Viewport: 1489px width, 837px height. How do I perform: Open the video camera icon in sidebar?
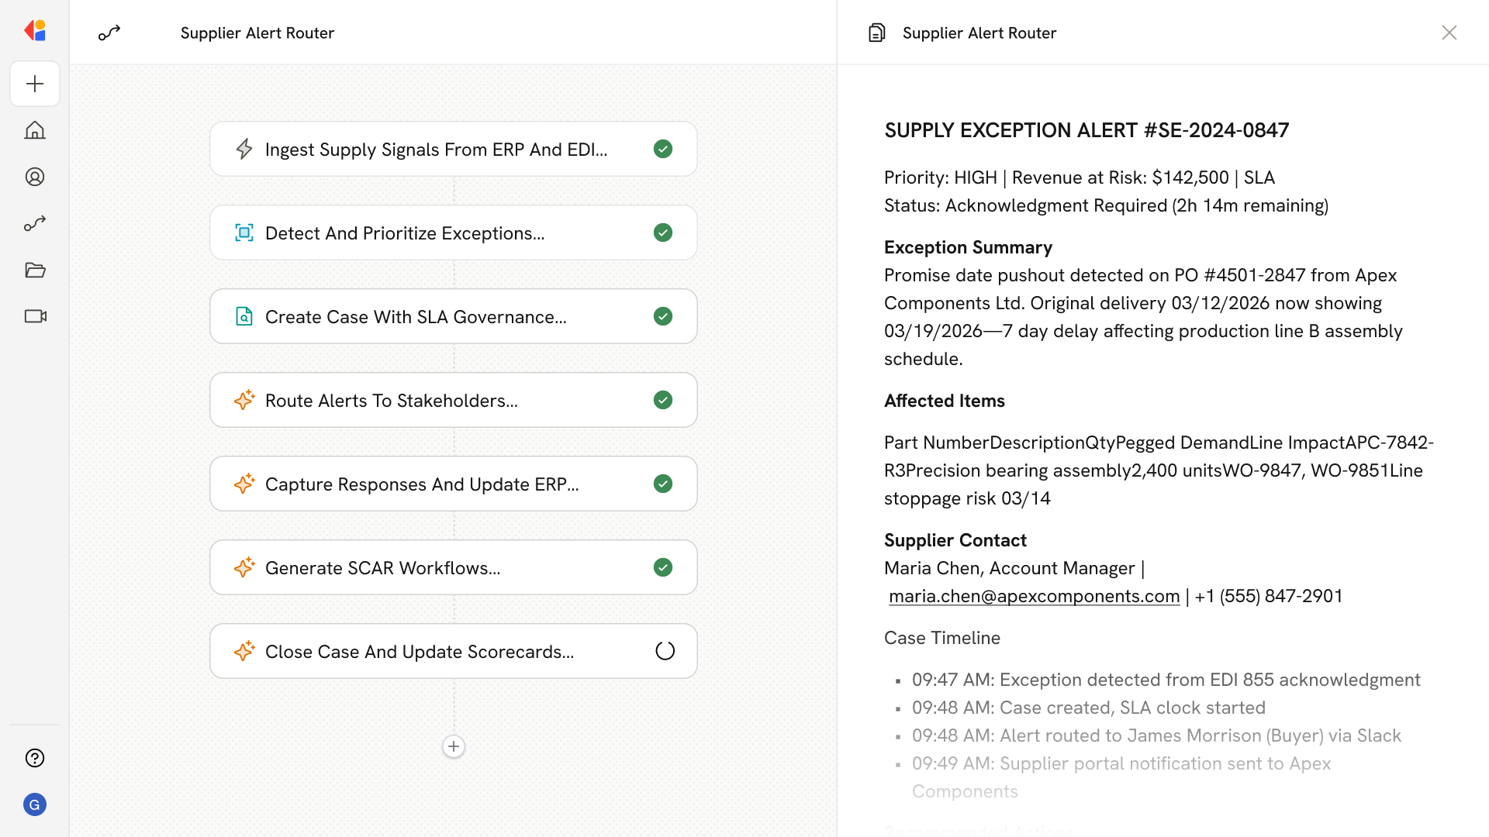[x=35, y=316]
